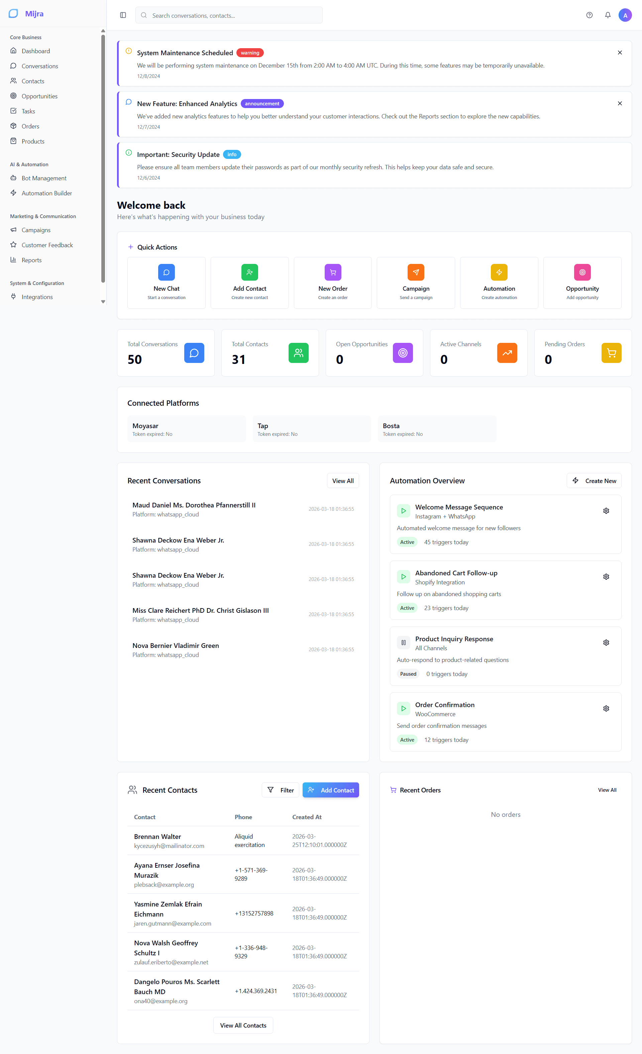Open settings gear for Welcome Message Sequence
The image size is (642, 1054).
click(606, 511)
